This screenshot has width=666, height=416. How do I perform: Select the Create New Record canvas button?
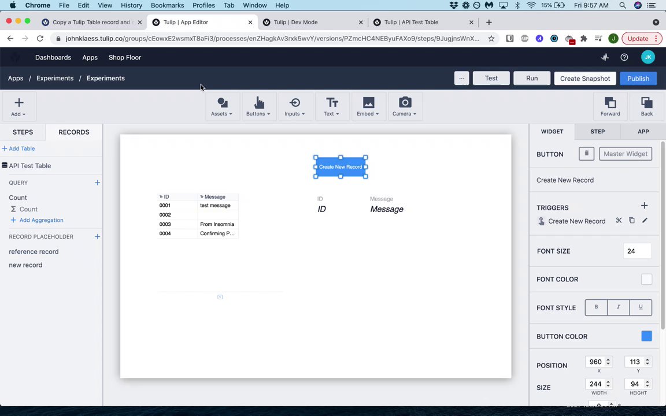click(x=341, y=167)
